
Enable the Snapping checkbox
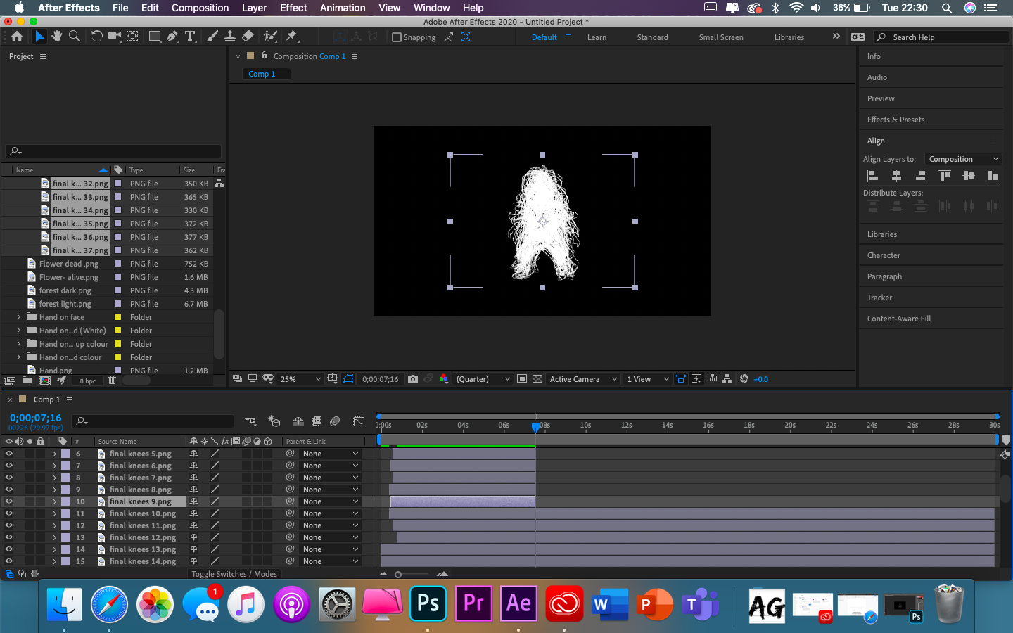point(397,37)
